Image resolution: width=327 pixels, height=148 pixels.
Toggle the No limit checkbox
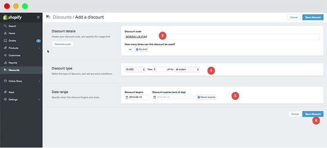pyautogui.click(x=137, y=49)
